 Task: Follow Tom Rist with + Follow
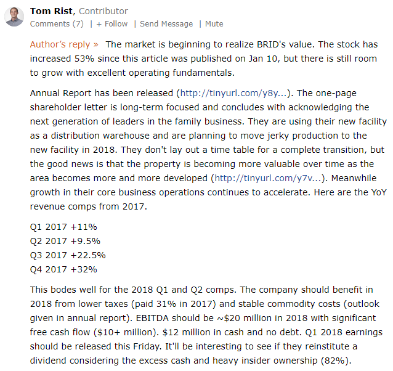pyautogui.click(x=112, y=24)
